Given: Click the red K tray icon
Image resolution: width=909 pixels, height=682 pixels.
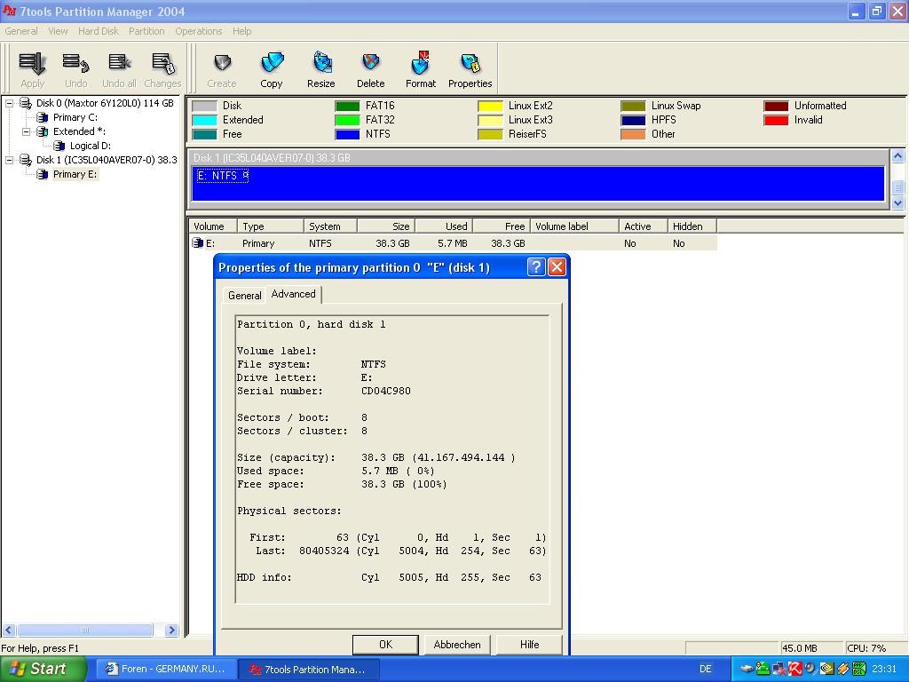Looking at the screenshot, I should [794, 669].
